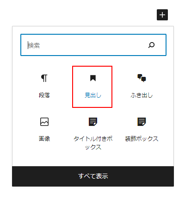Image resolution: width=185 pixels, height=200 pixels.
Task: Click the black plus add-block button
Action: click(x=162, y=15)
